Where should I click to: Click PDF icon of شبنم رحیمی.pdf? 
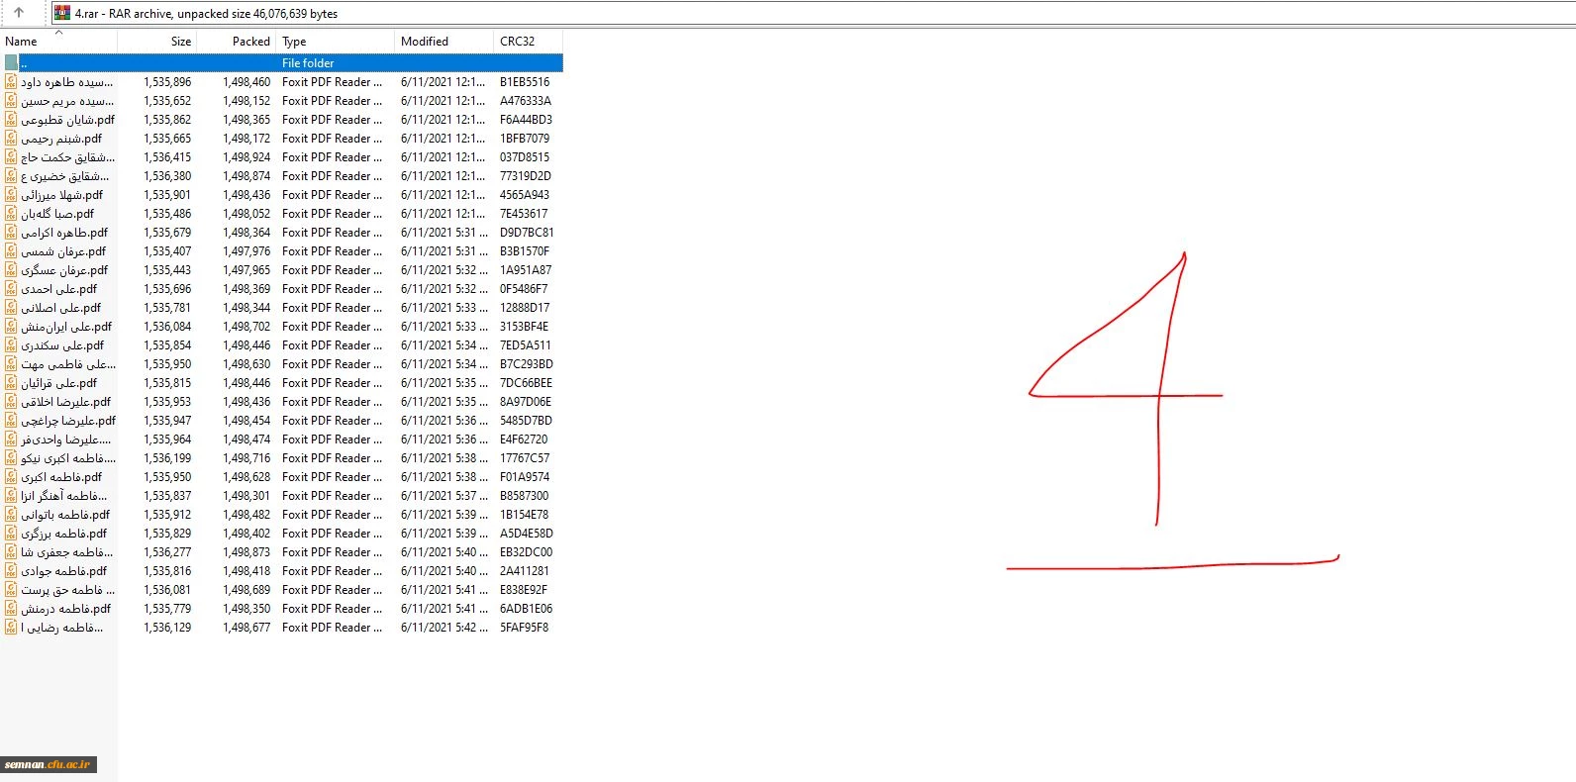(11, 139)
